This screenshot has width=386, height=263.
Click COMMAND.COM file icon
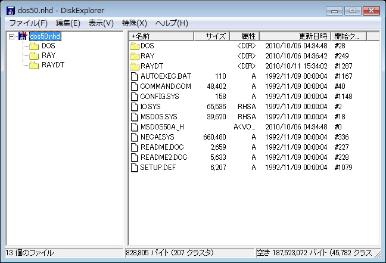[135, 86]
